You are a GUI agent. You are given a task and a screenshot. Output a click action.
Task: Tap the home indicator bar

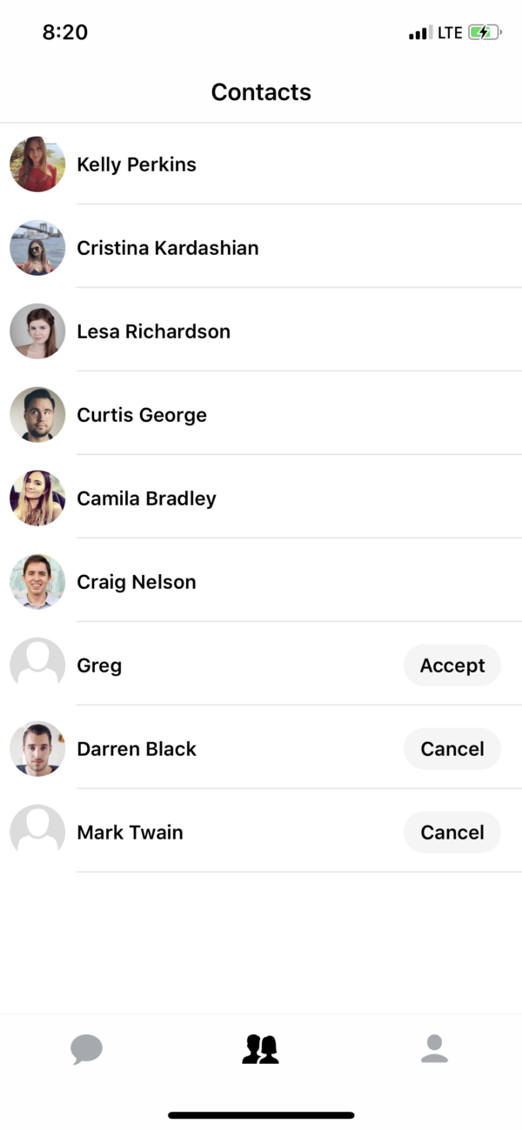pyautogui.click(x=261, y=1115)
